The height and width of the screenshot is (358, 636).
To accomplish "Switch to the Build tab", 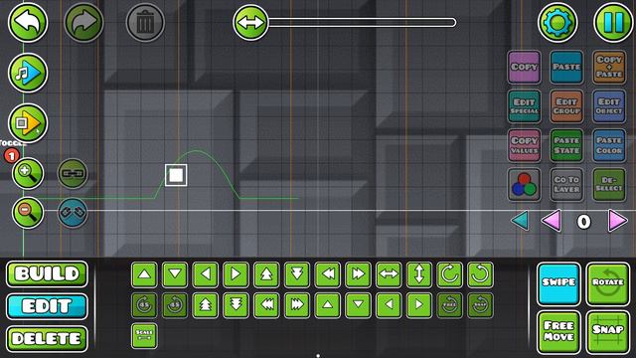I will [x=47, y=274].
